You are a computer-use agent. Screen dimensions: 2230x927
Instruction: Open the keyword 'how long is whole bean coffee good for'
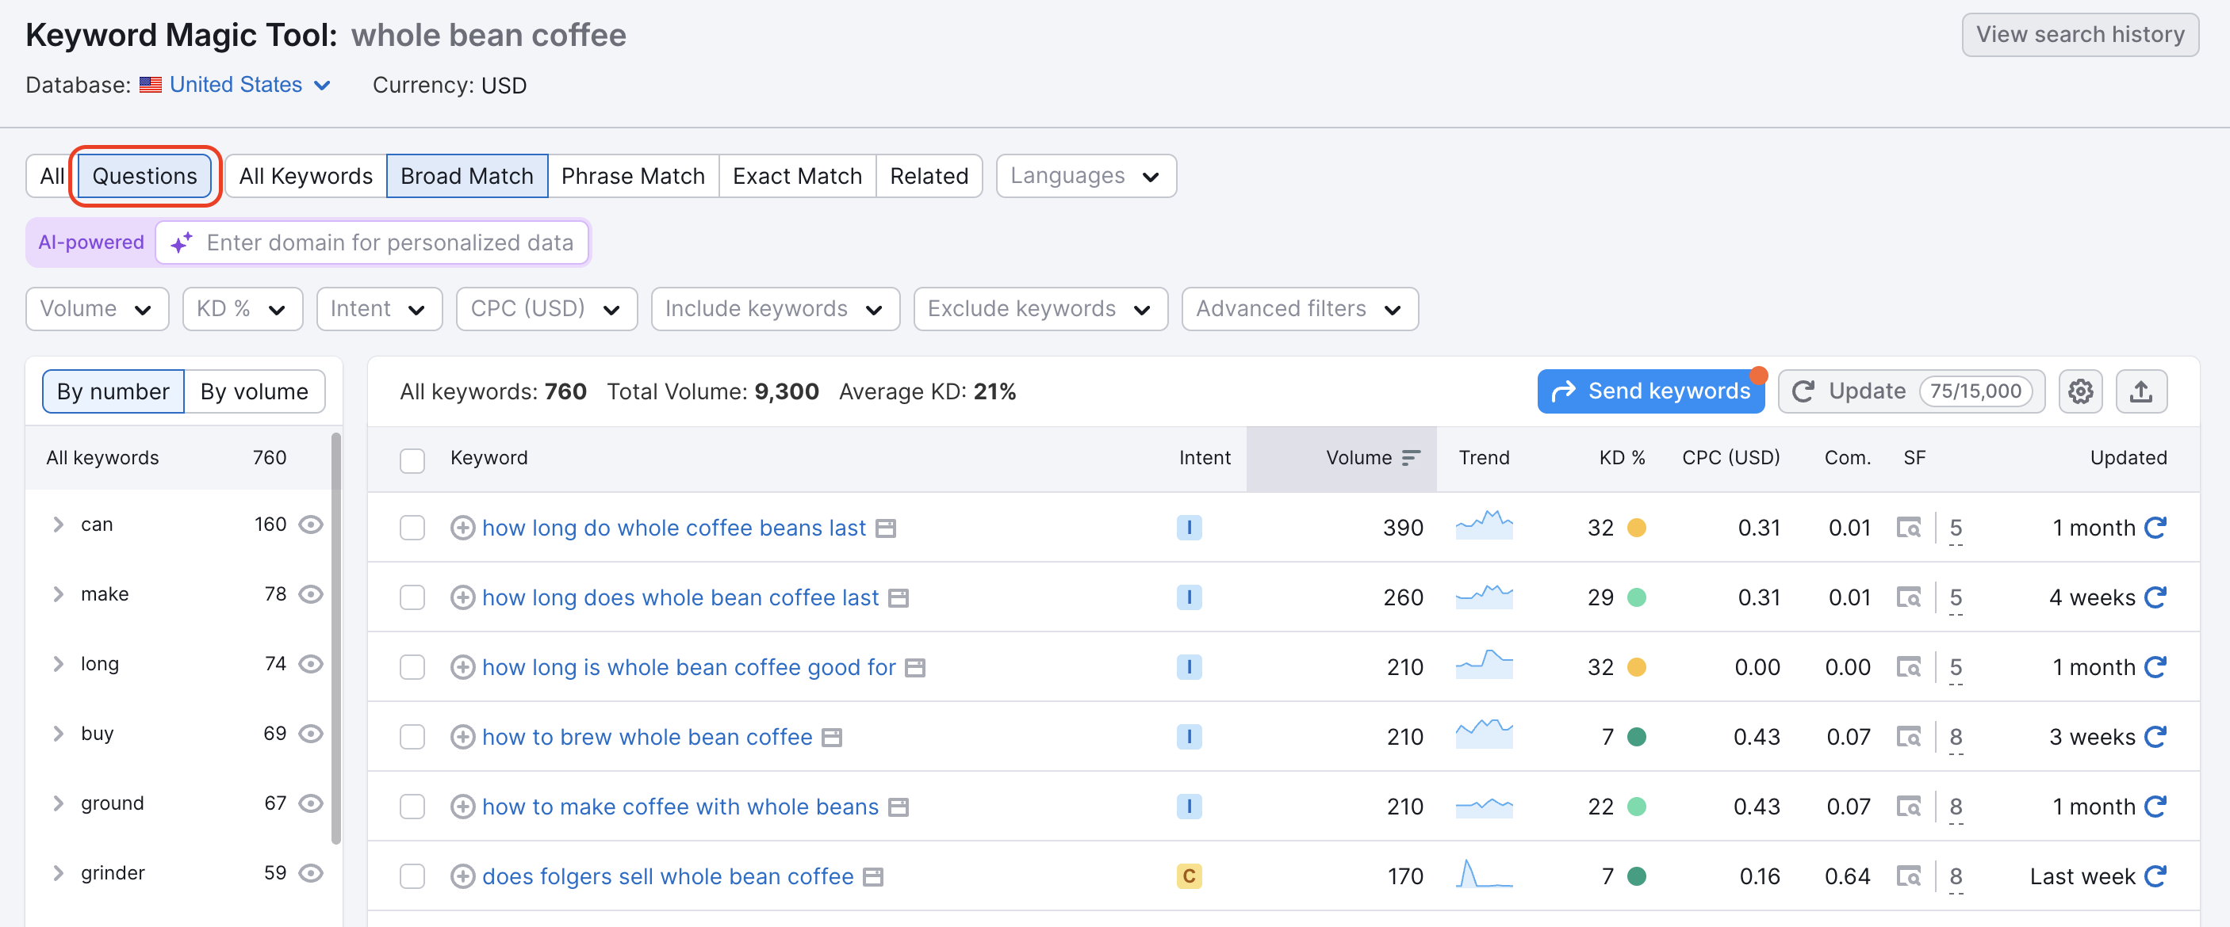[688, 666]
